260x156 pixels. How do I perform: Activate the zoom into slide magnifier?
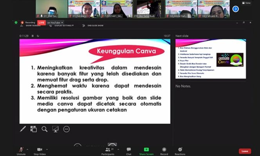(44, 129)
